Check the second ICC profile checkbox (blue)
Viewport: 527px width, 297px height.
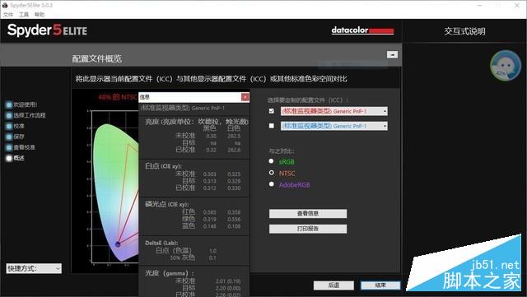point(272,126)
